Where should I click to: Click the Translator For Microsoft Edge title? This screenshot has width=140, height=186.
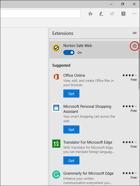click(88, 142)
